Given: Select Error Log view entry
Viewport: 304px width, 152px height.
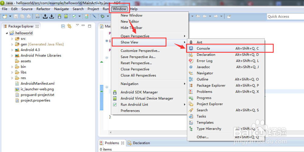Looking at the screenshot, I should 226,61.
